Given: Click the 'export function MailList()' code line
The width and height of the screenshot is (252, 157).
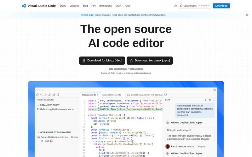Looking at the screenshot, I should 106,115.
